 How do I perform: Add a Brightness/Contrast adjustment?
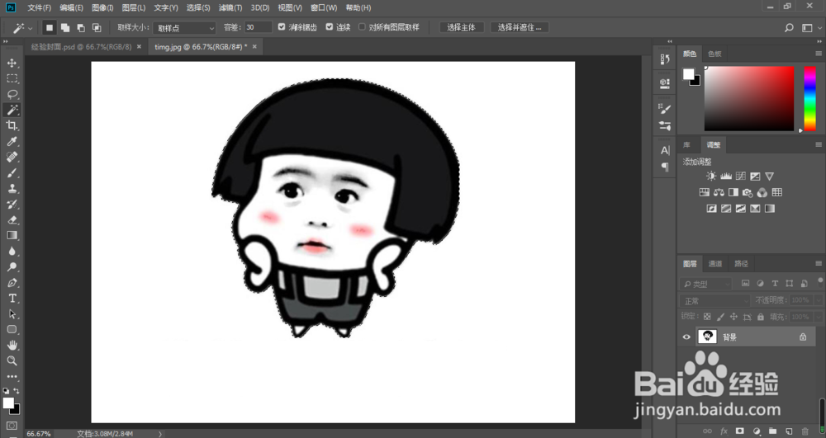tap(711, 177)
